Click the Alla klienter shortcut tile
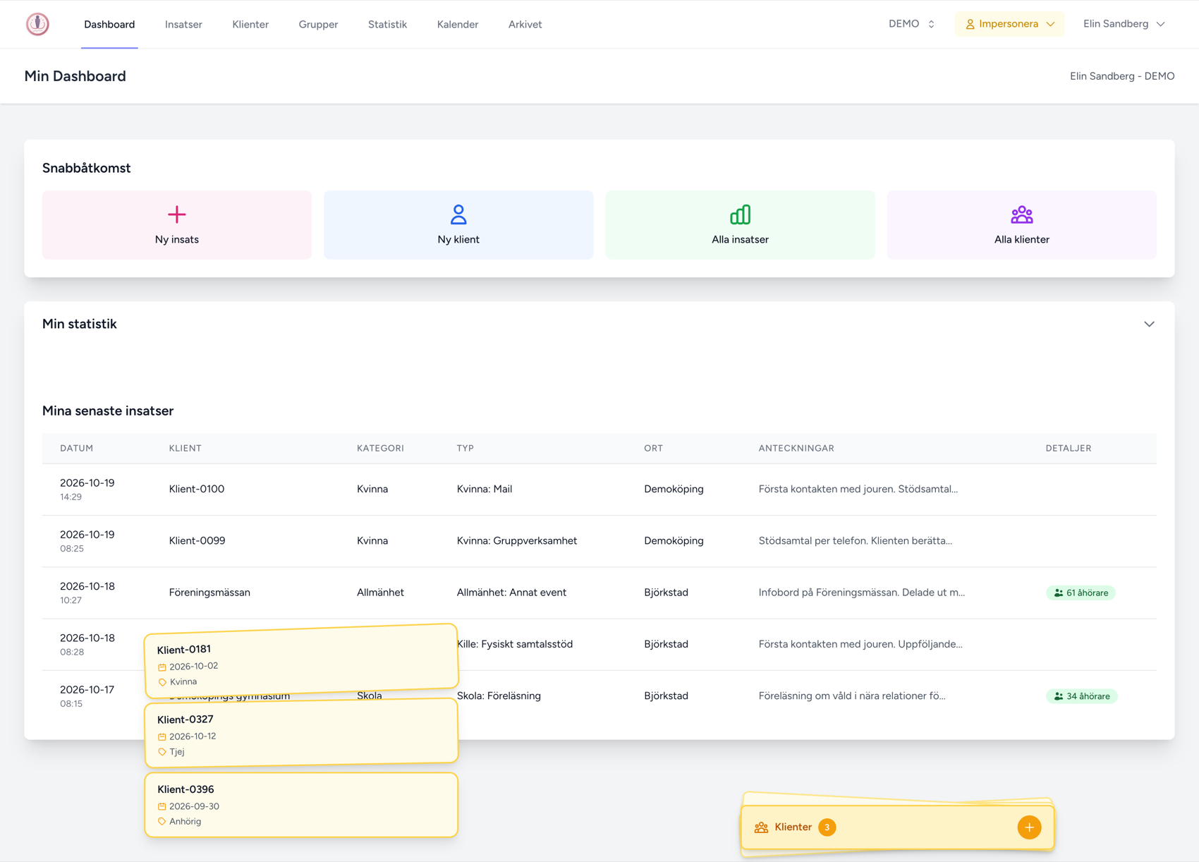Image resolution: width=1199 pixels, height=862 pixels. coord(1021,225)
